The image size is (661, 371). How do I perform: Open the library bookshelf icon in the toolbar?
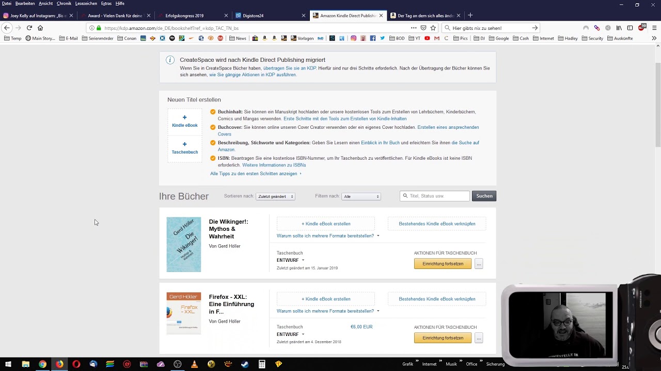pos(619,28)
